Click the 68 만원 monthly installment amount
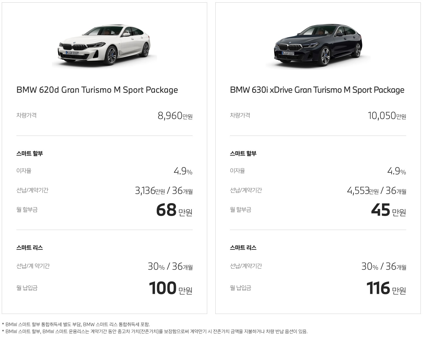Screen dimensions: 424x346 pos(174,210)
